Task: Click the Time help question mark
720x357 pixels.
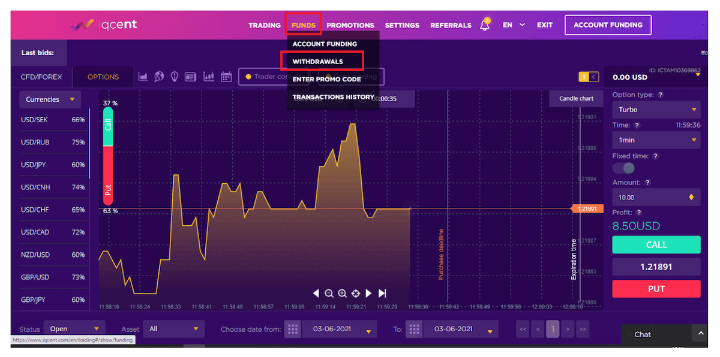Action: click(x=637, y=125)
